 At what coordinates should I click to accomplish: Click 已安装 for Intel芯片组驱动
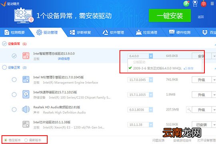202,125
